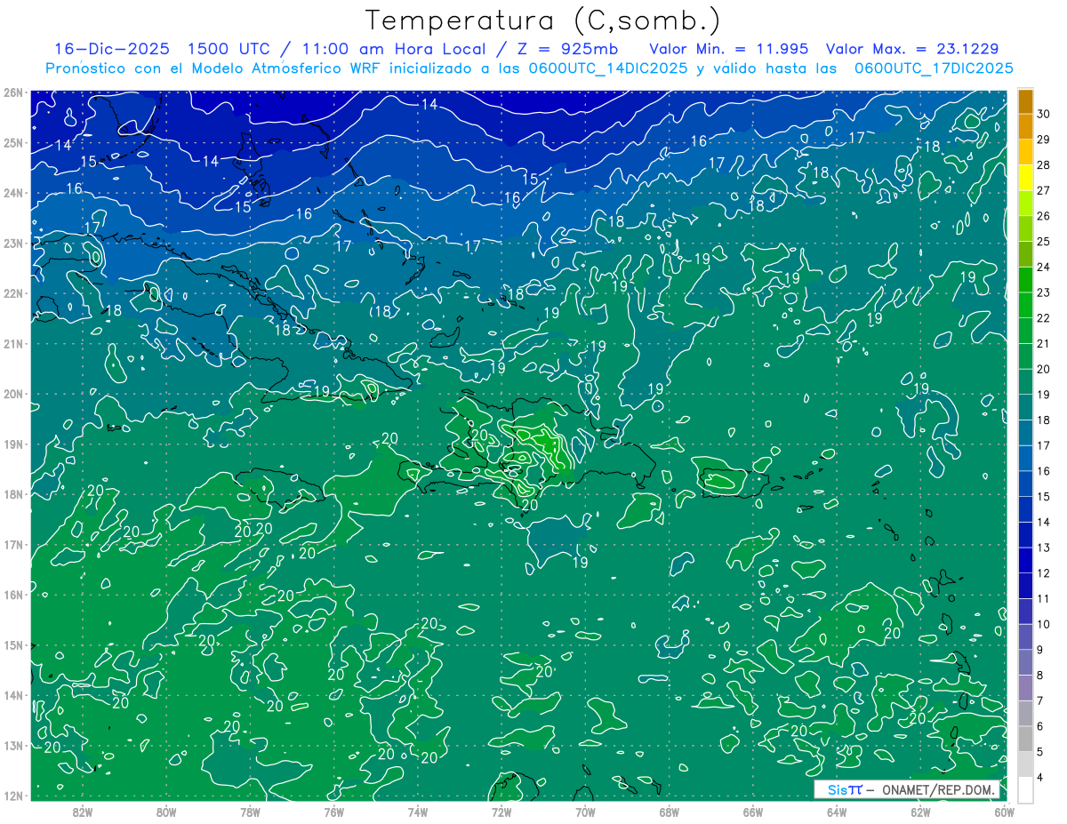The width and height of the screenshot is (1067, 824).
Task: Click the '12N' latitude axis label
Action: 12,796
